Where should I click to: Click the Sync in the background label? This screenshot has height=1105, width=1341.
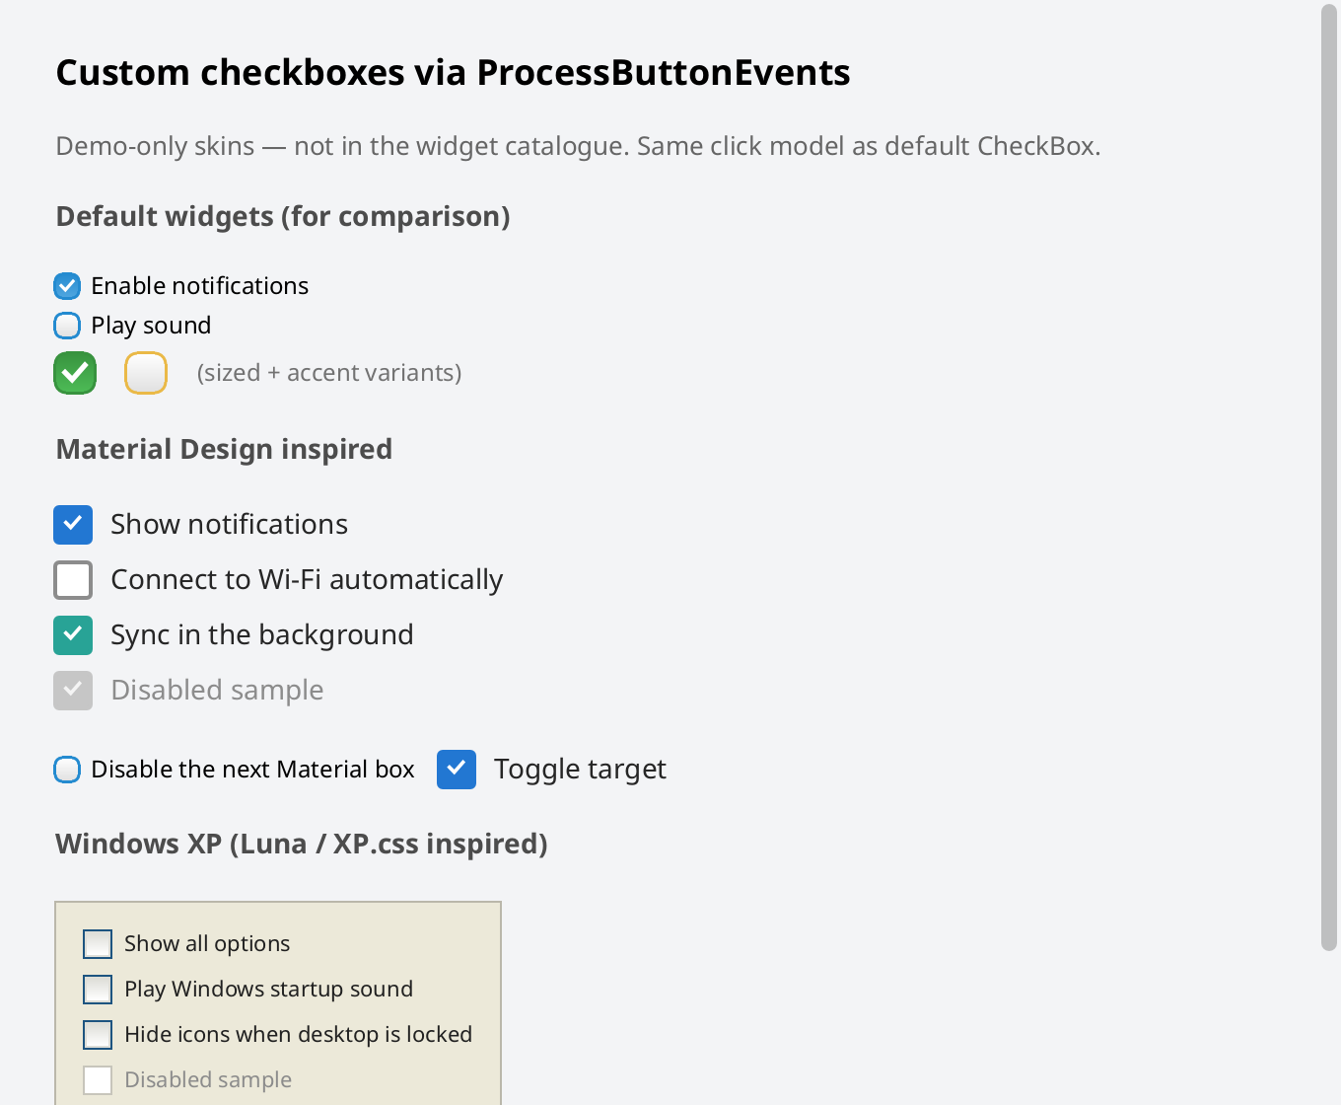click(262, 635)
